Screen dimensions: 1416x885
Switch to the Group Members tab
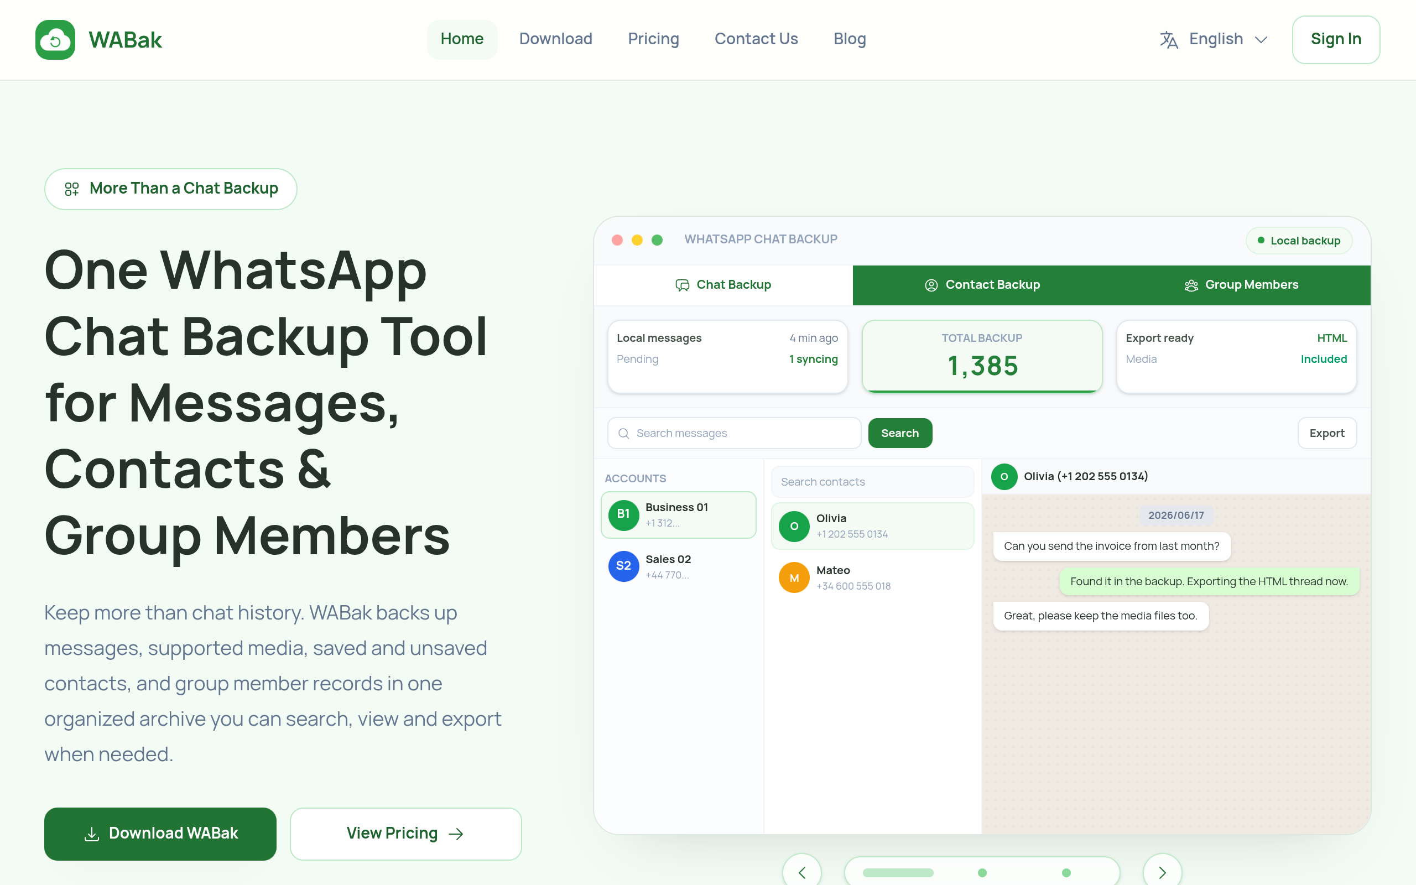1241,285
